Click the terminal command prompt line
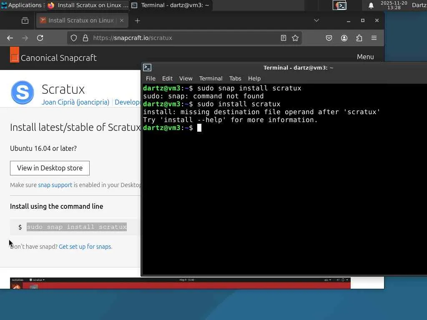The image size is (427, 320). click(172, 127)
